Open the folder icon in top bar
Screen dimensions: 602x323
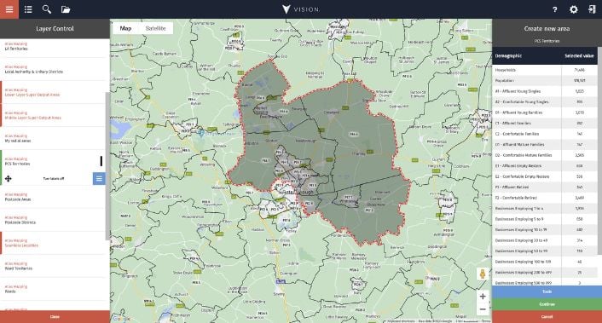tap(66, 9)
